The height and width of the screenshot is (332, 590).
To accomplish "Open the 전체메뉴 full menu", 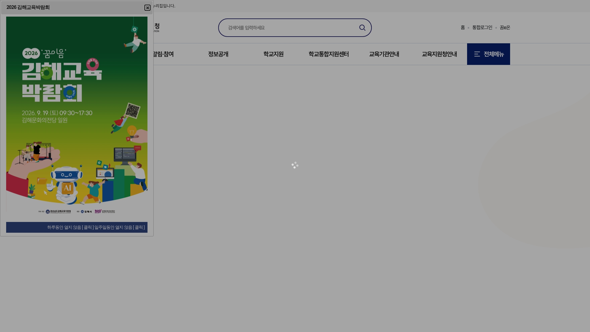I will pos(489,54).
